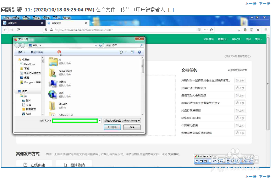
Task: Click the 文库协议 link
Action: pyautogui.click(x=173, y=154)
